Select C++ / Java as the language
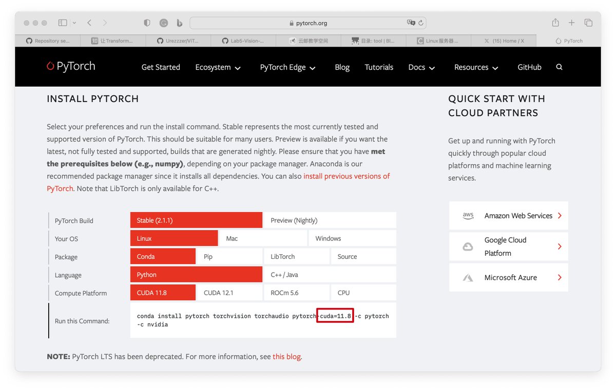 330,275
